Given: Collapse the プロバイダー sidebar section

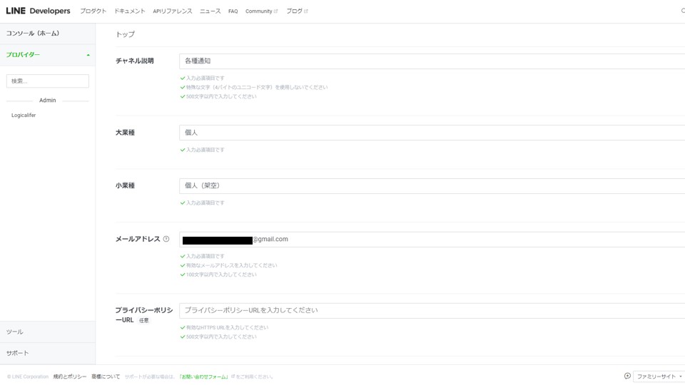Looking at the screenshot, I should pyautogui.click(x=88, y=55).
